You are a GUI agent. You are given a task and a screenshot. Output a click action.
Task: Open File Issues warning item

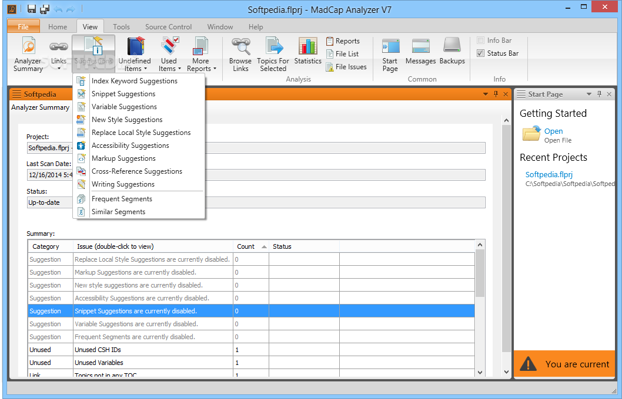coord(346,67)
